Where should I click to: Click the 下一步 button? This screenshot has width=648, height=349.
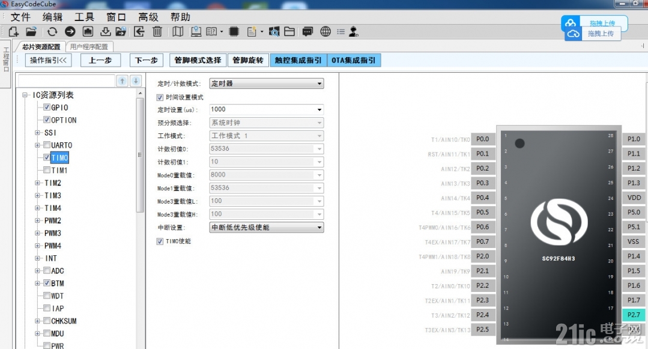click(147, 61)
